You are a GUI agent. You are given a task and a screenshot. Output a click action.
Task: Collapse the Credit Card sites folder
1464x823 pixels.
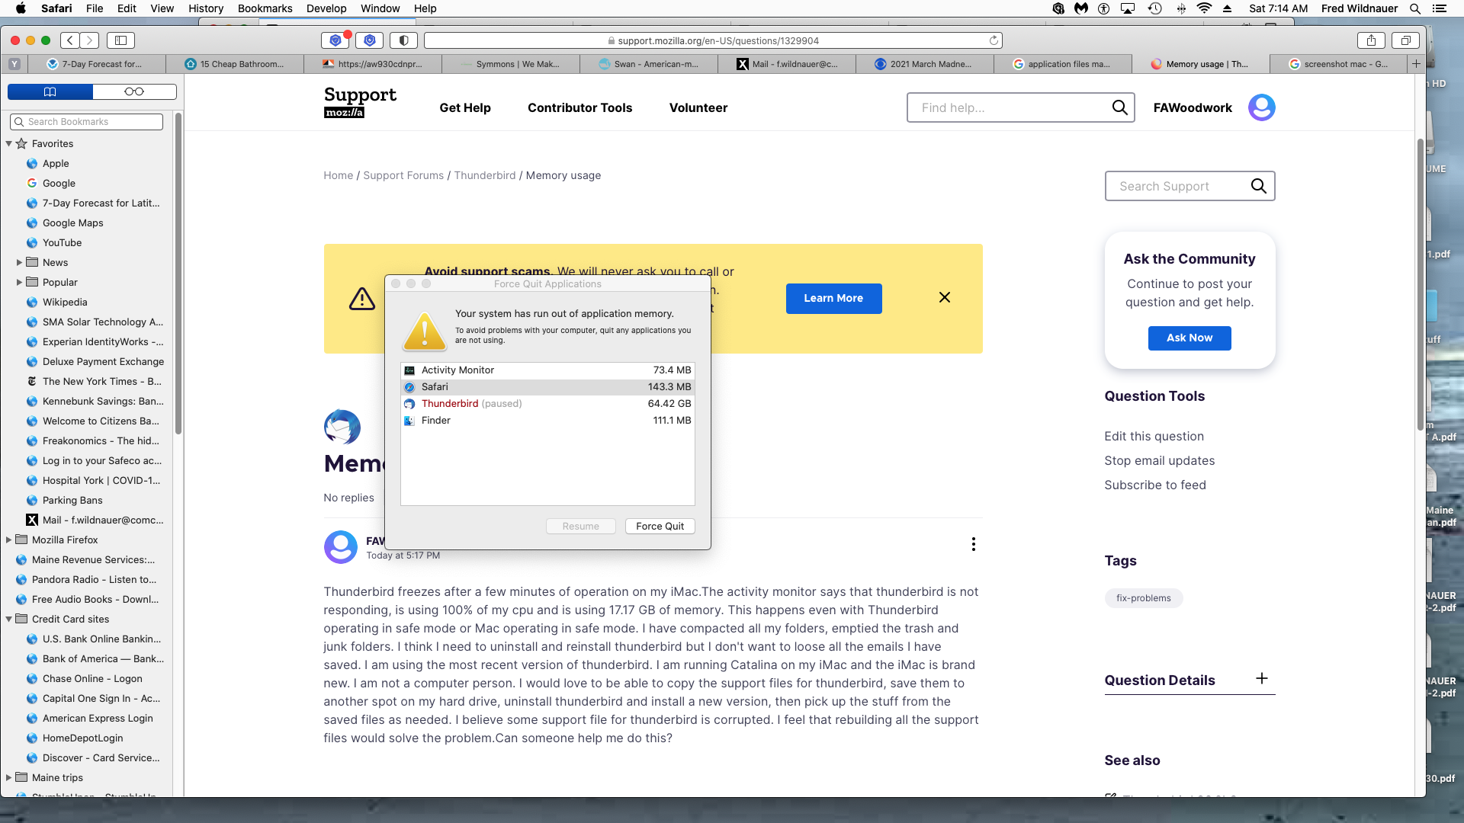click(x=8, y=619)
